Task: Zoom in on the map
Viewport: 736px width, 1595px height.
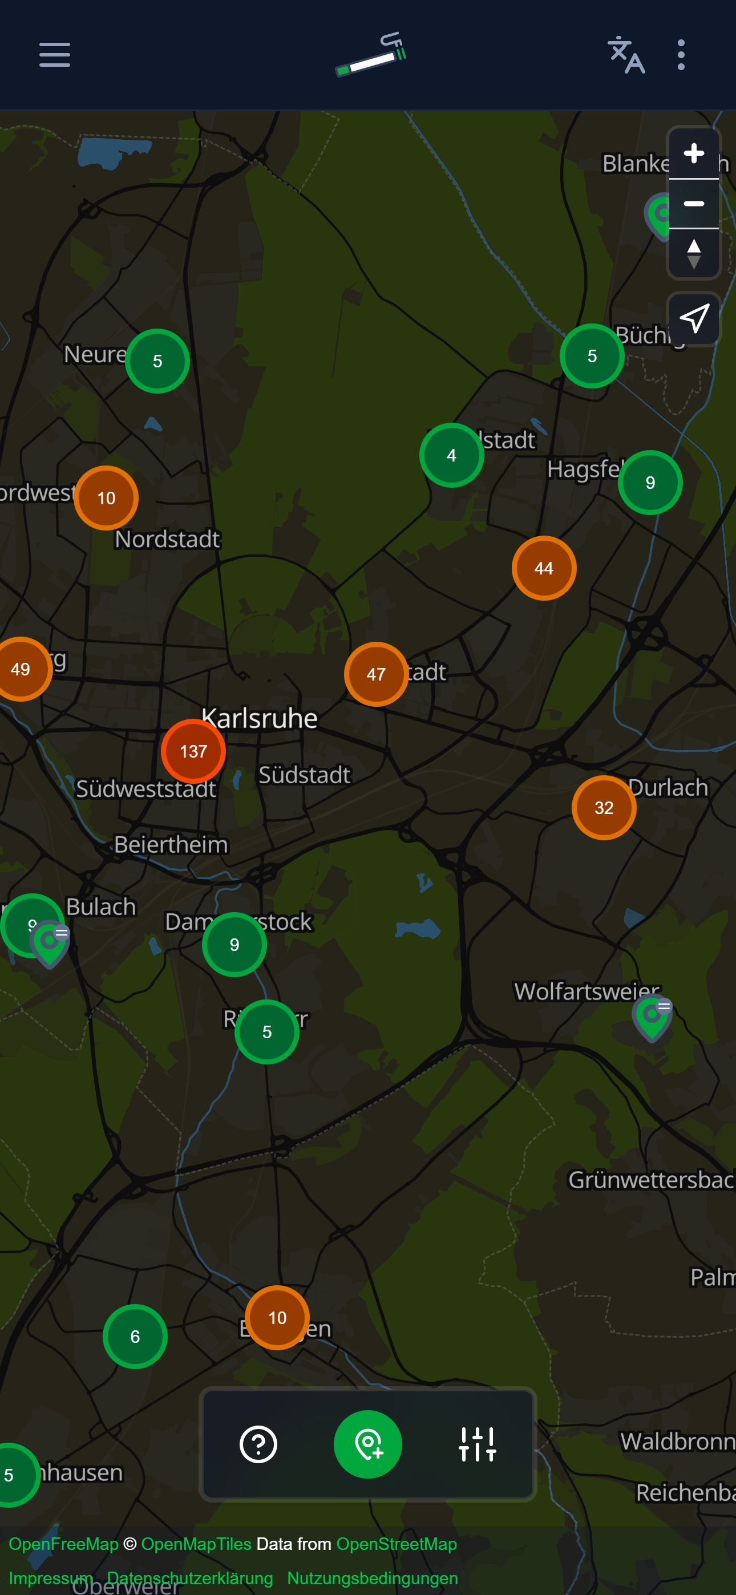Action: point(694,153)
